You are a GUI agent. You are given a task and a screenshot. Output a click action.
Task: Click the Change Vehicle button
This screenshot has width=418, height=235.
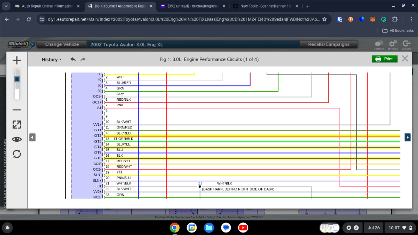(62, 44)
